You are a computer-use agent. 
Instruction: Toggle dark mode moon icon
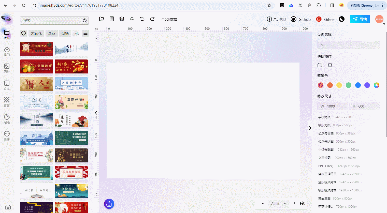pyautogui.click(x=342, y=19)
